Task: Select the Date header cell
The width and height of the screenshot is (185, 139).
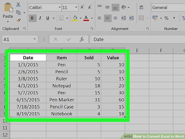Action: pyautogui.click(x=28, y=58)
